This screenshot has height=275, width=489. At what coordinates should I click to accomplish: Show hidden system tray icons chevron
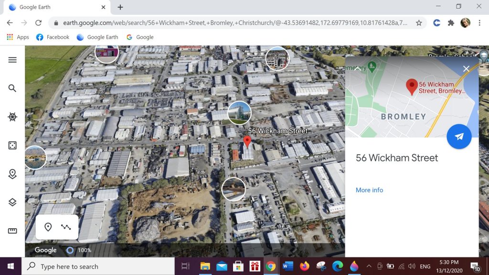(x=369, y=266)
